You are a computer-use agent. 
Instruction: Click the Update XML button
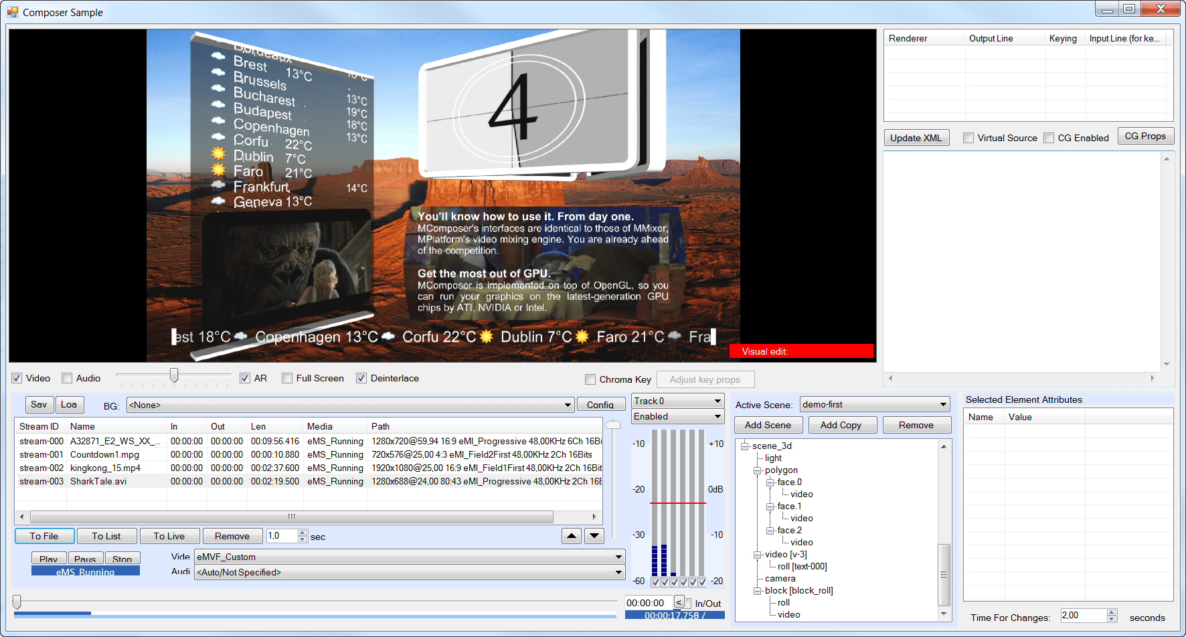pos(916,137)
